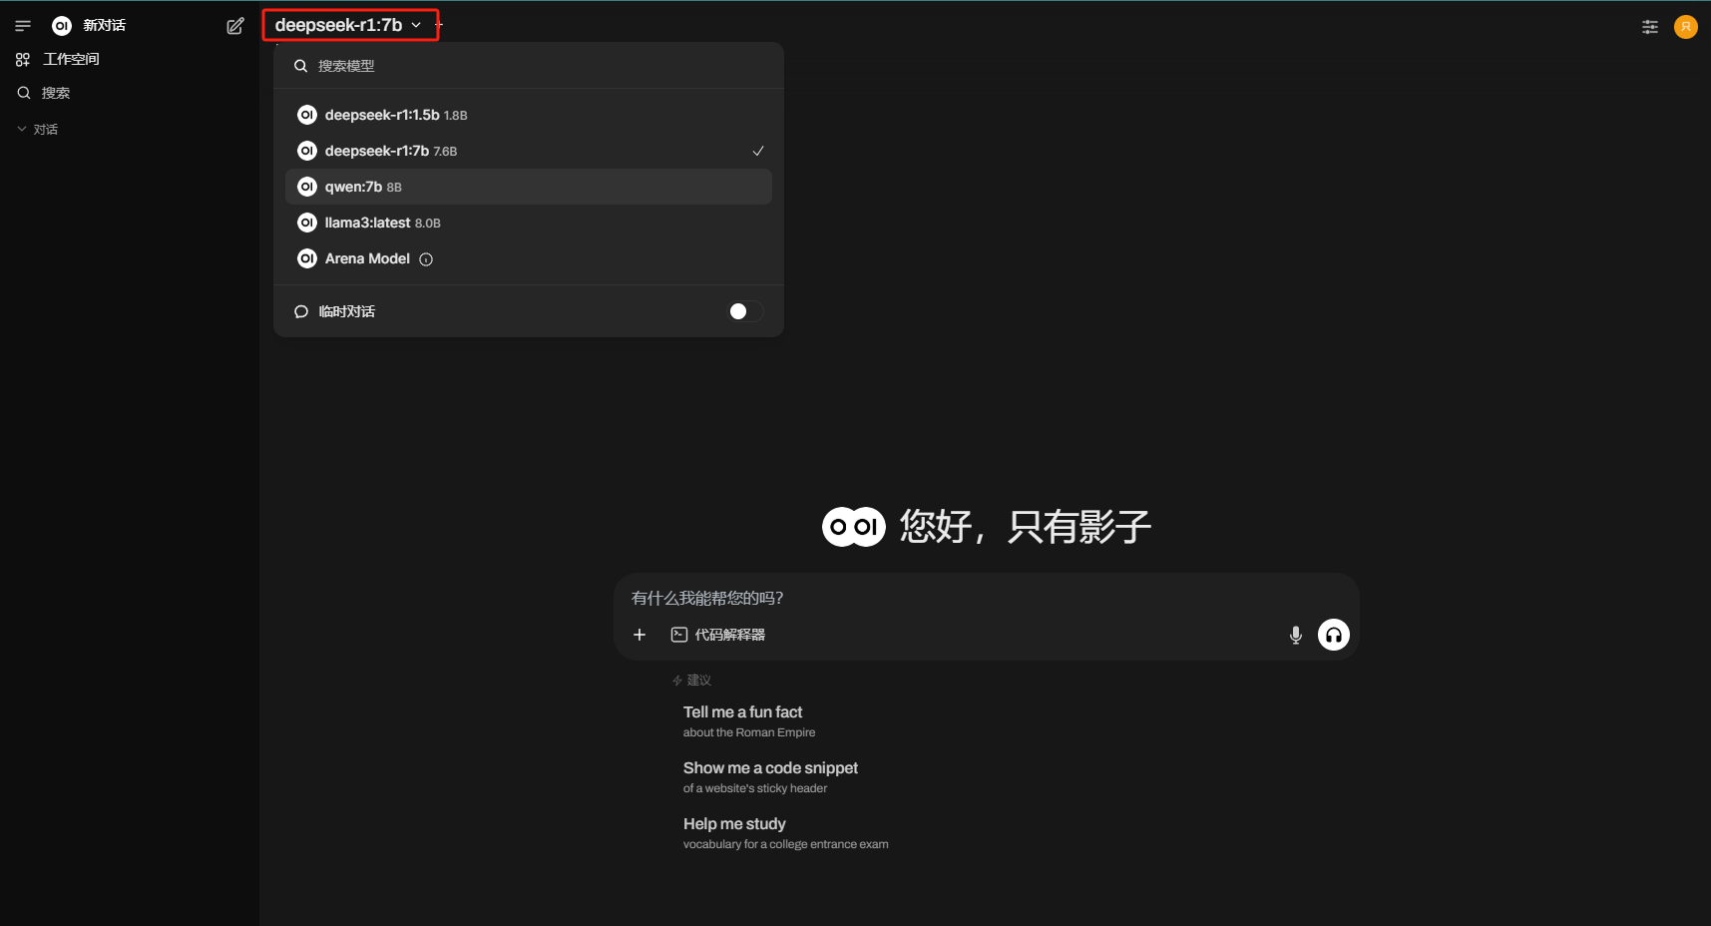The image size is (1711, 926).
Task: Open the user profile avatar
Action: pos(1686,27)
